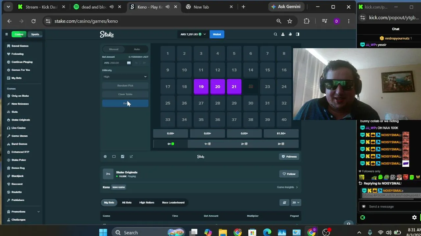Viewport: 421px width, 236px height.
Task: Deselect Keno tile number 21
Action: point(234,87)
